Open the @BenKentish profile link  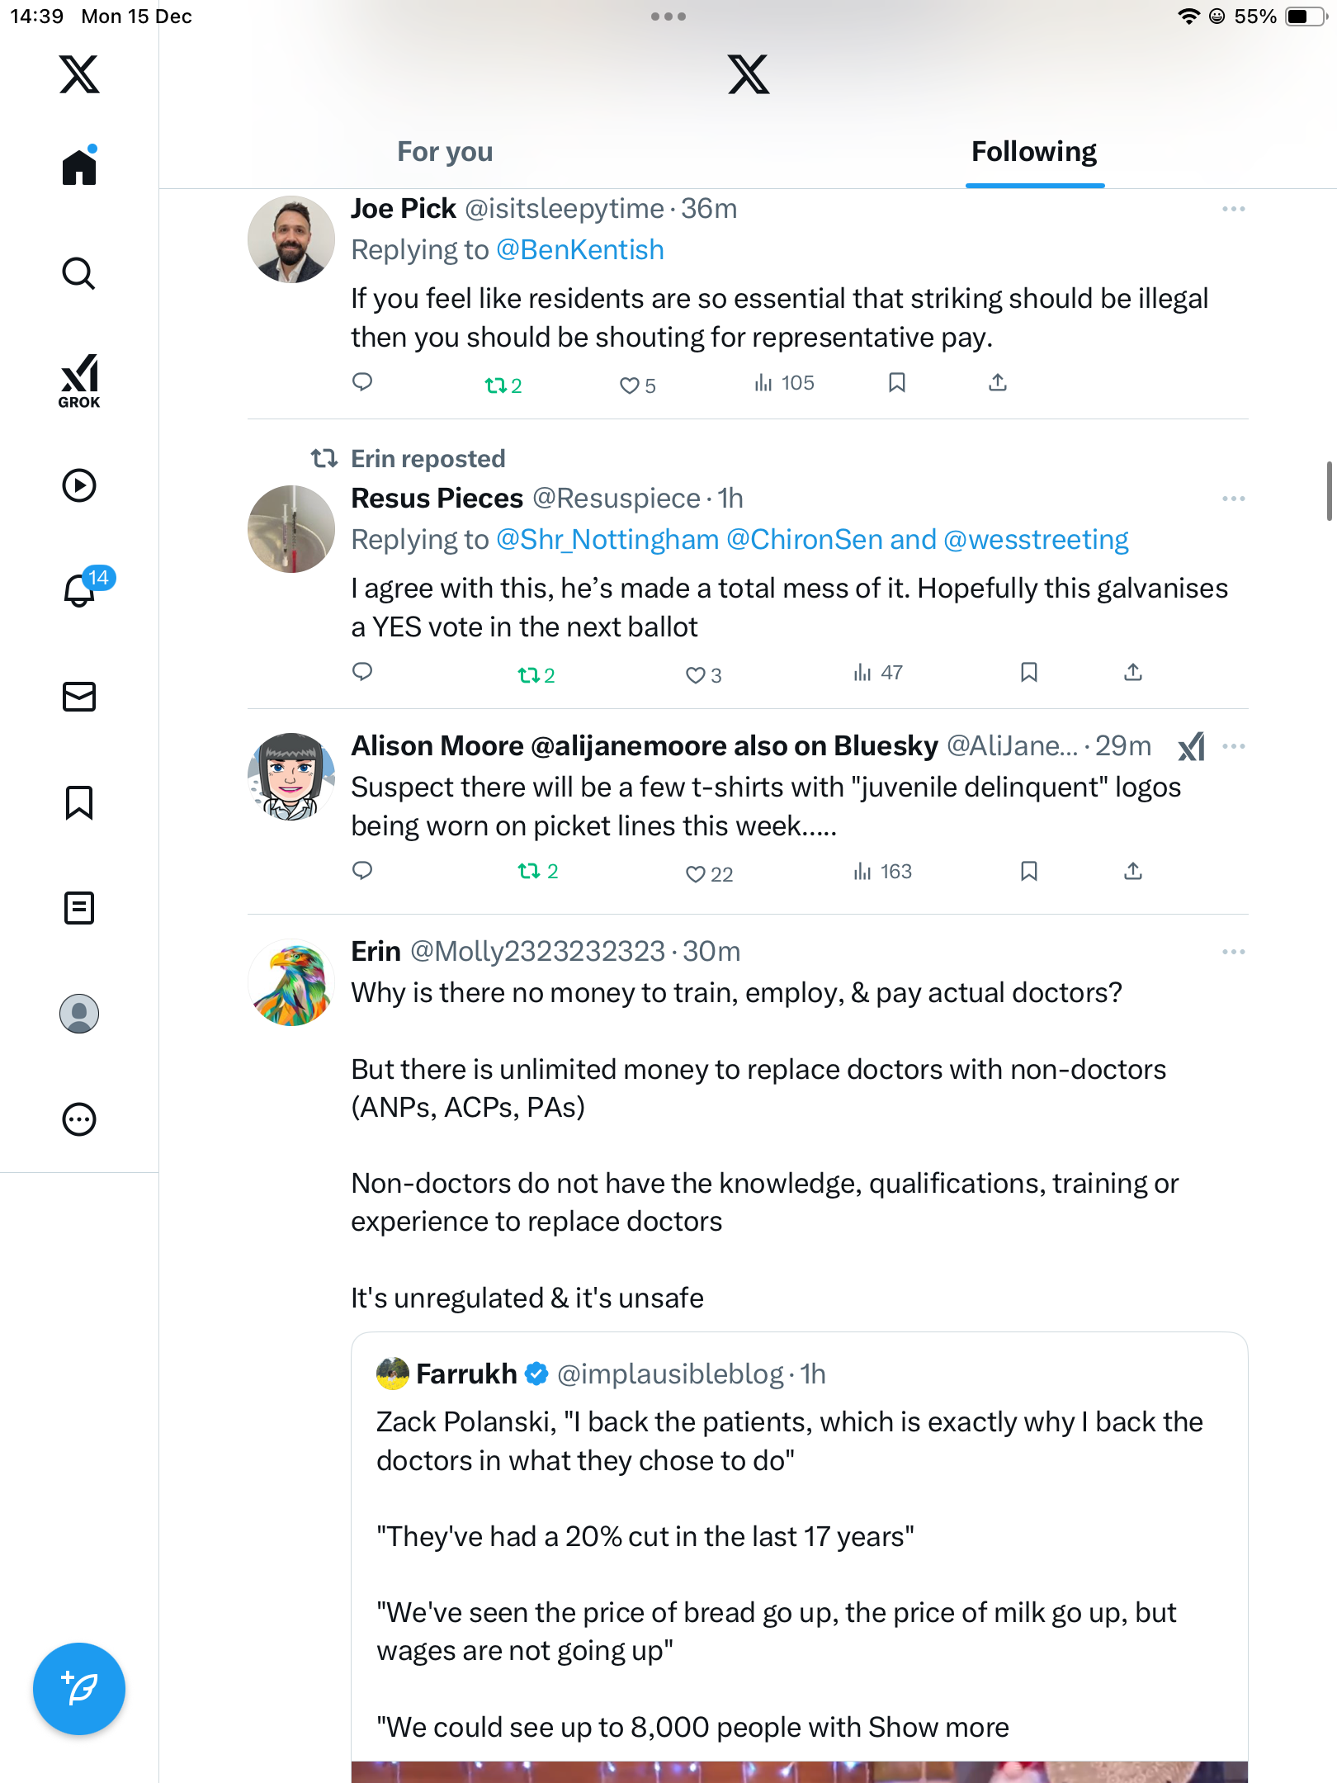tap(580, 250)
